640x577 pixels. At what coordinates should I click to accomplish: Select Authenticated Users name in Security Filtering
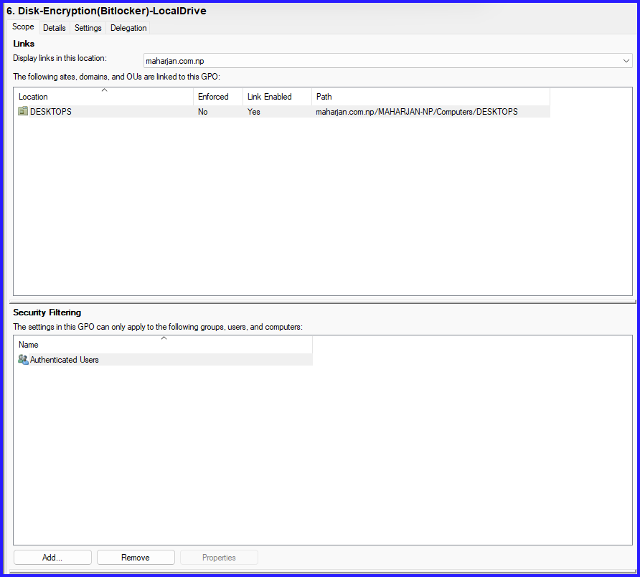tap(65, 360)
